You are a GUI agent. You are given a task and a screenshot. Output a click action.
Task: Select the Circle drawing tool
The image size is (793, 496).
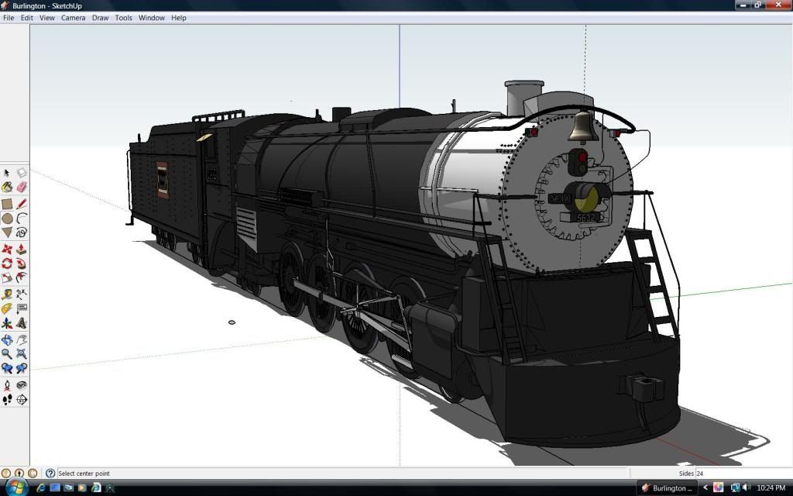click(6, 219)
